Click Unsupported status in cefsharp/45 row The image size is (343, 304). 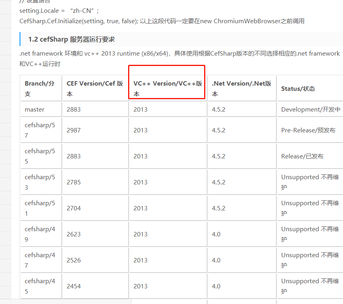click(x=310, y=286)
